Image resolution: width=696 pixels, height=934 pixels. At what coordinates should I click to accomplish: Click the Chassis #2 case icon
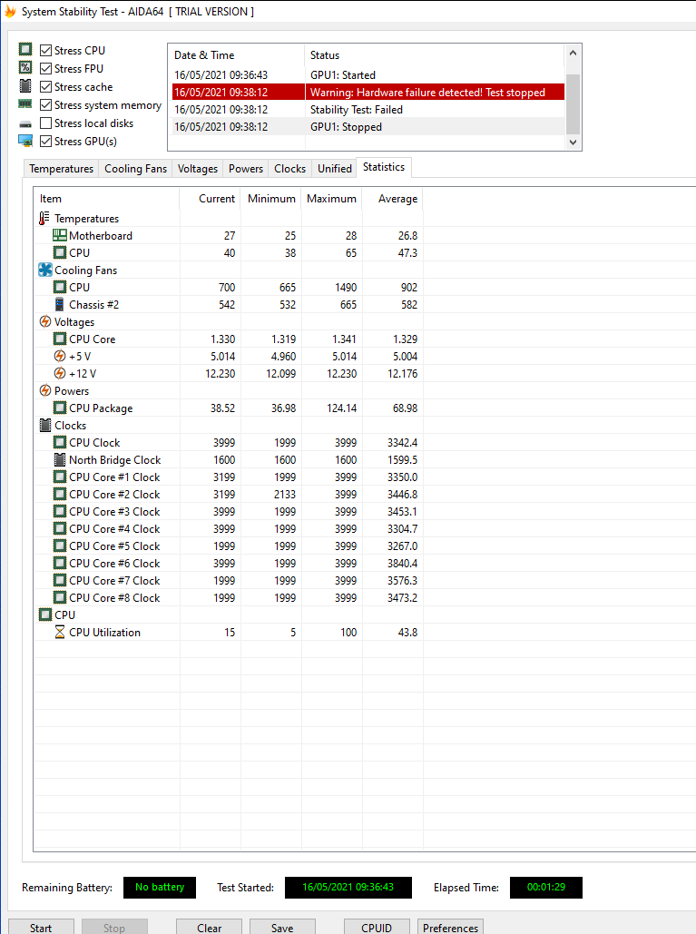pyautogui.click(x=60, y=304)
